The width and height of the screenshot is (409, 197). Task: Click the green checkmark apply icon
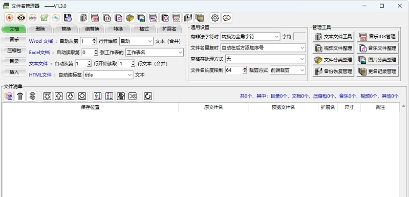(x=45, y=18)
